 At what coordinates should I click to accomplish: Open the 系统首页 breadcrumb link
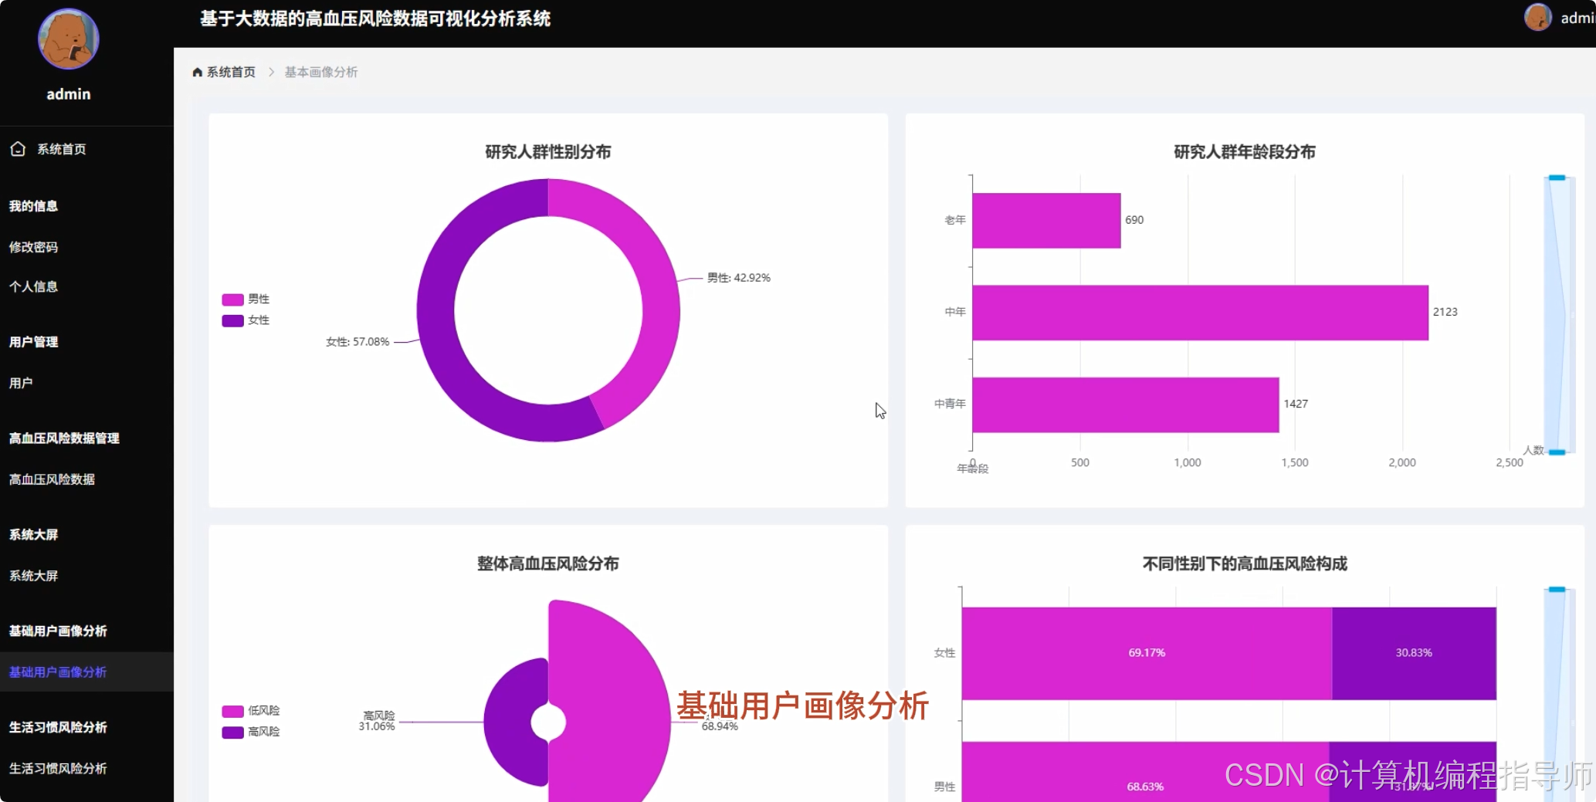click(229, 71)
